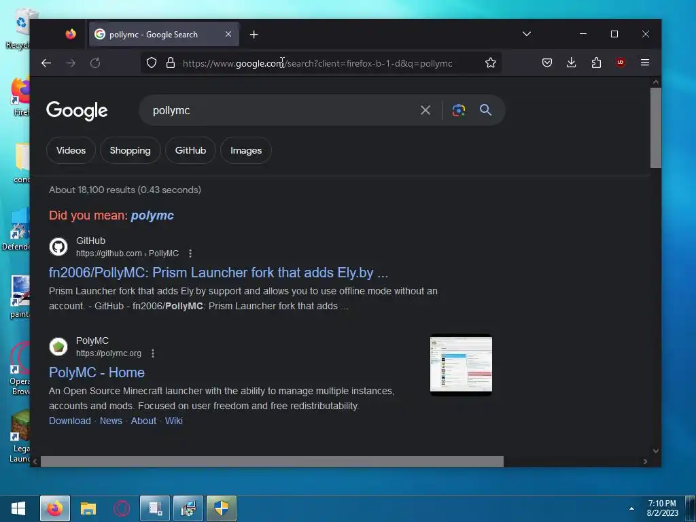Click the PolyMC screenshot thumbnail
Viewport: 696px width, 522px height.
point(461,365)
